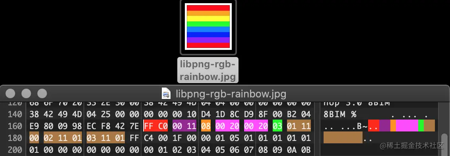Image resolution: width=450 pixels, height=156 pixels.
Task: Select hex group 38 42 49 4D on row 140
Action: coord(55,114)
